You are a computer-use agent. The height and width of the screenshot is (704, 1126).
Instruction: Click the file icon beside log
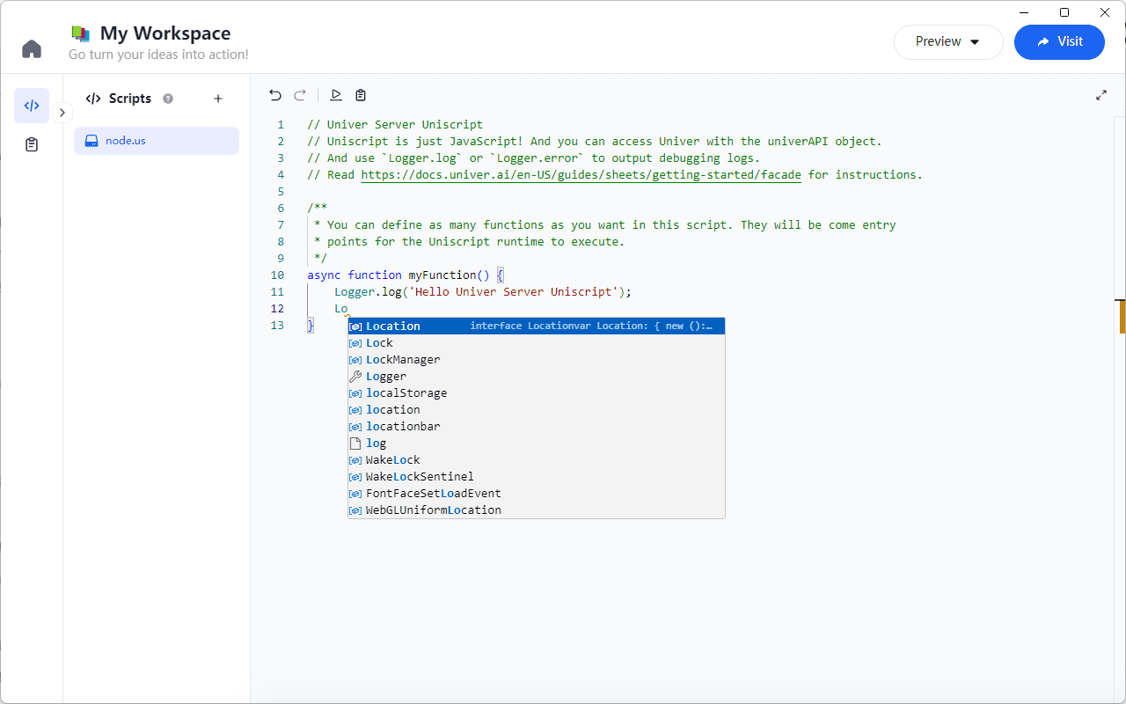[355, 443]
